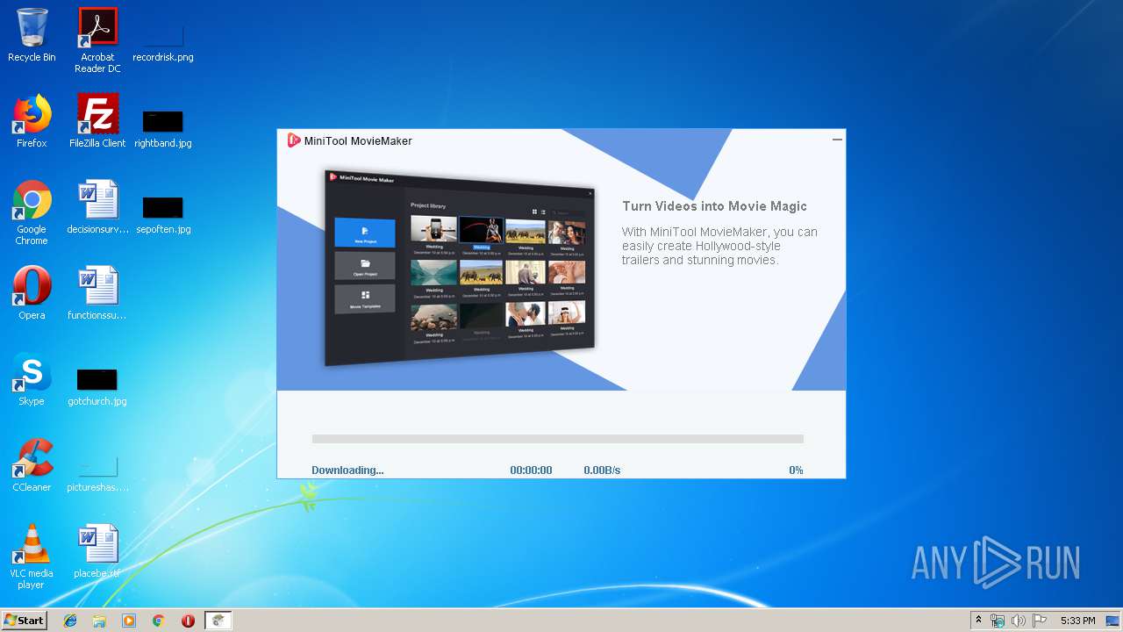Click the 5:33 PM taskbar clock
1123x632 pixels.
click(x=1077, y=621)
